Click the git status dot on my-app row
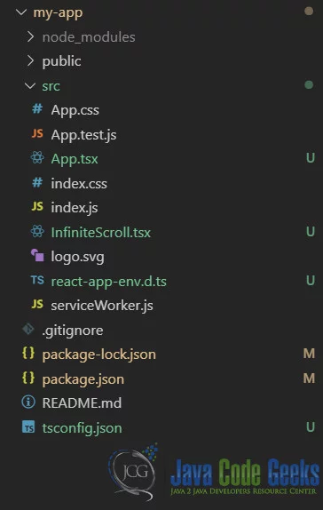The width and height of the screenshot is (323, 510). (x=309, y=12)
